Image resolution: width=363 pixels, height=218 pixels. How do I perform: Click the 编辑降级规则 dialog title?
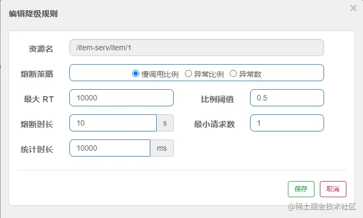pos(33,14)
